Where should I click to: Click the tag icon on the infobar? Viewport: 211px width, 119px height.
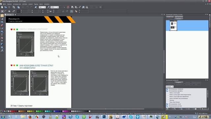point(76,12)
